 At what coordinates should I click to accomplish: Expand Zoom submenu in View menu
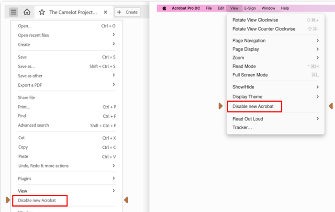(276, 58)
